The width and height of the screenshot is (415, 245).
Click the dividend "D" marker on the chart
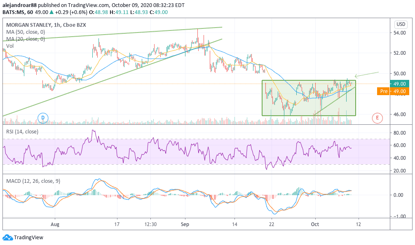43,118
